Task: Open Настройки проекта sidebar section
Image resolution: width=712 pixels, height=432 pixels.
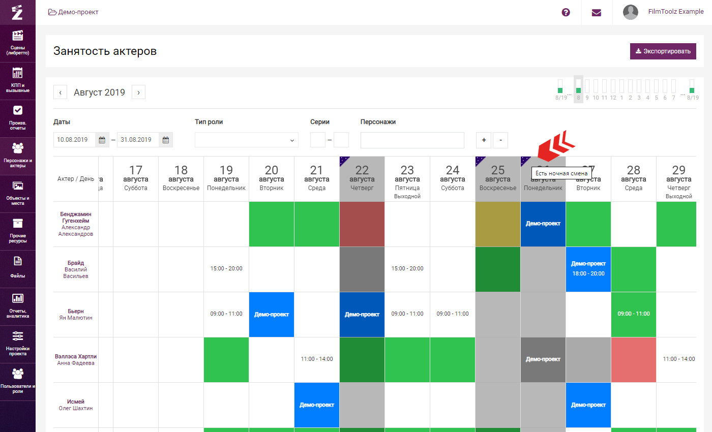Action: coord(18,344)
